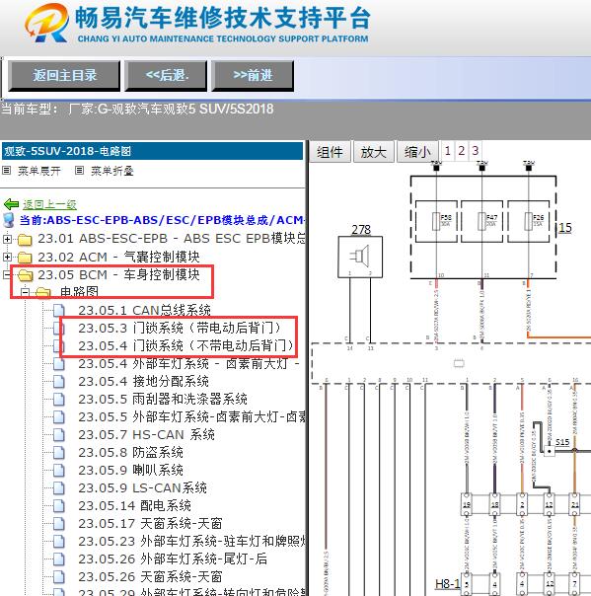This screenshot has height=596, width=591.
Task: Click the green back arrow icon
Action: click(11, 204)
